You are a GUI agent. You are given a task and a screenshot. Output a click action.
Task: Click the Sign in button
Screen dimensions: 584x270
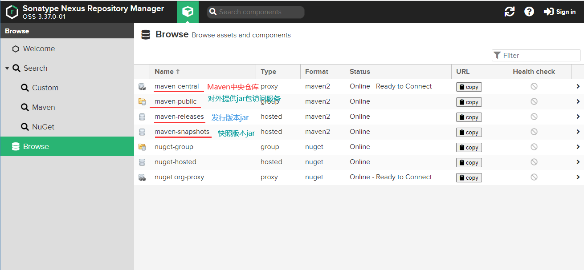click(560, 12)
